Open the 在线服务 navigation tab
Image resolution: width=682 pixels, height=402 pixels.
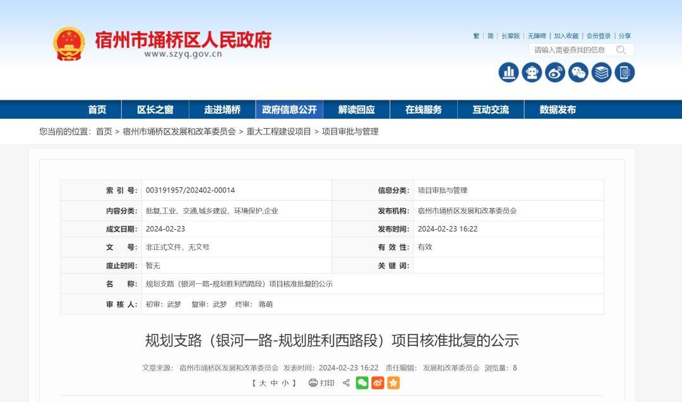424,110
